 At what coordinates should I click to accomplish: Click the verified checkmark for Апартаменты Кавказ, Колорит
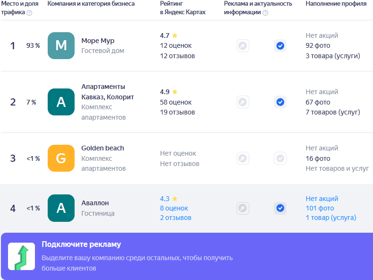[x=280, y=102]
